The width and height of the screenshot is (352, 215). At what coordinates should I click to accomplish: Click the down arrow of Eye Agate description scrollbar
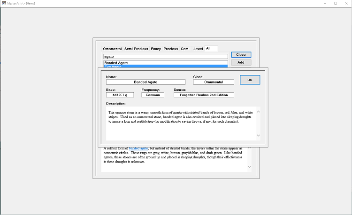[x=249, y=167]
